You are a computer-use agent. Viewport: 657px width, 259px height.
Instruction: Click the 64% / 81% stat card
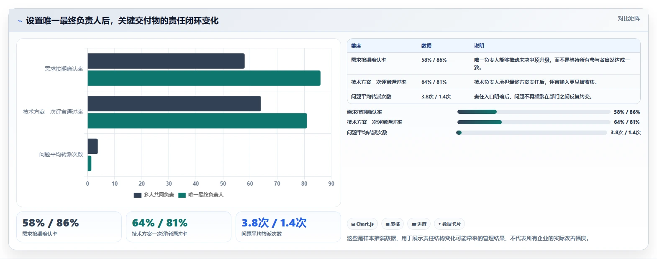point(179,227)
